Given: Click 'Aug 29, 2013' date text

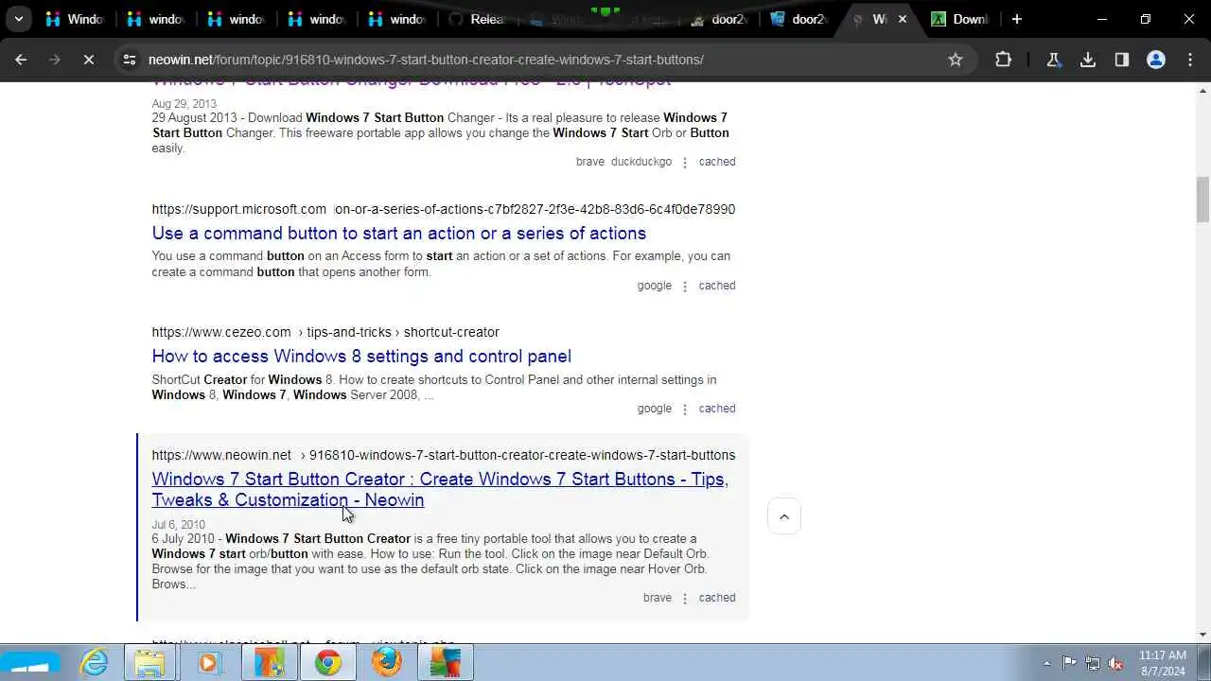Looking at the screenshot, I should (x=184, y=104).
